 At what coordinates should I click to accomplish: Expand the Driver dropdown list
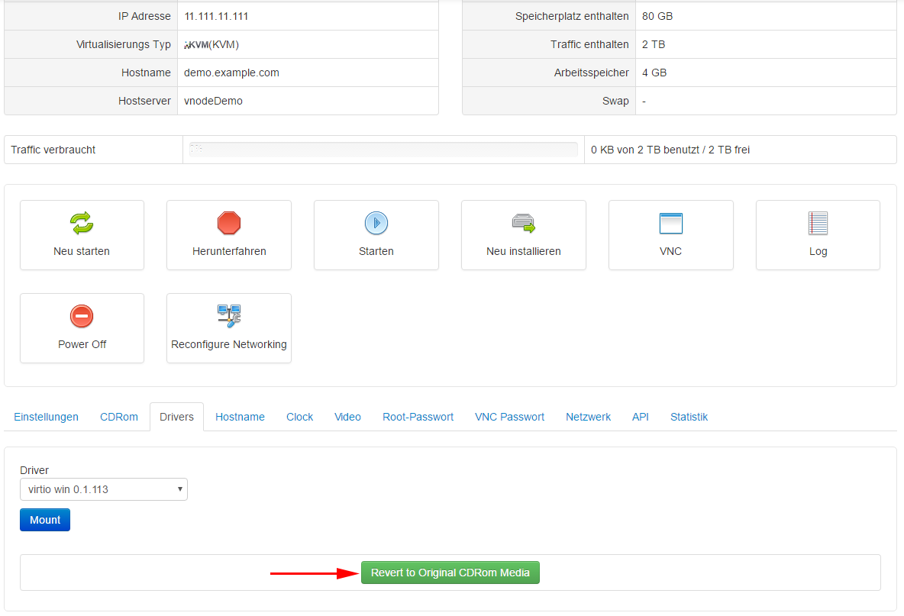[104, 489]
